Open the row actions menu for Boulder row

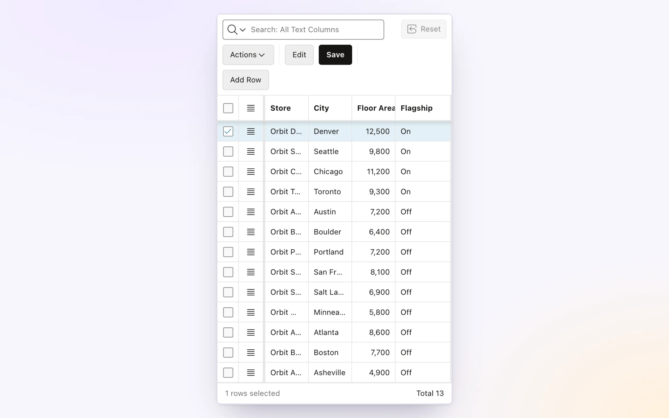pos(251,232)
